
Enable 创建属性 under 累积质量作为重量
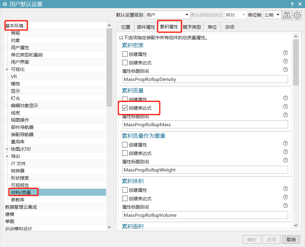[x=125, y=145]
